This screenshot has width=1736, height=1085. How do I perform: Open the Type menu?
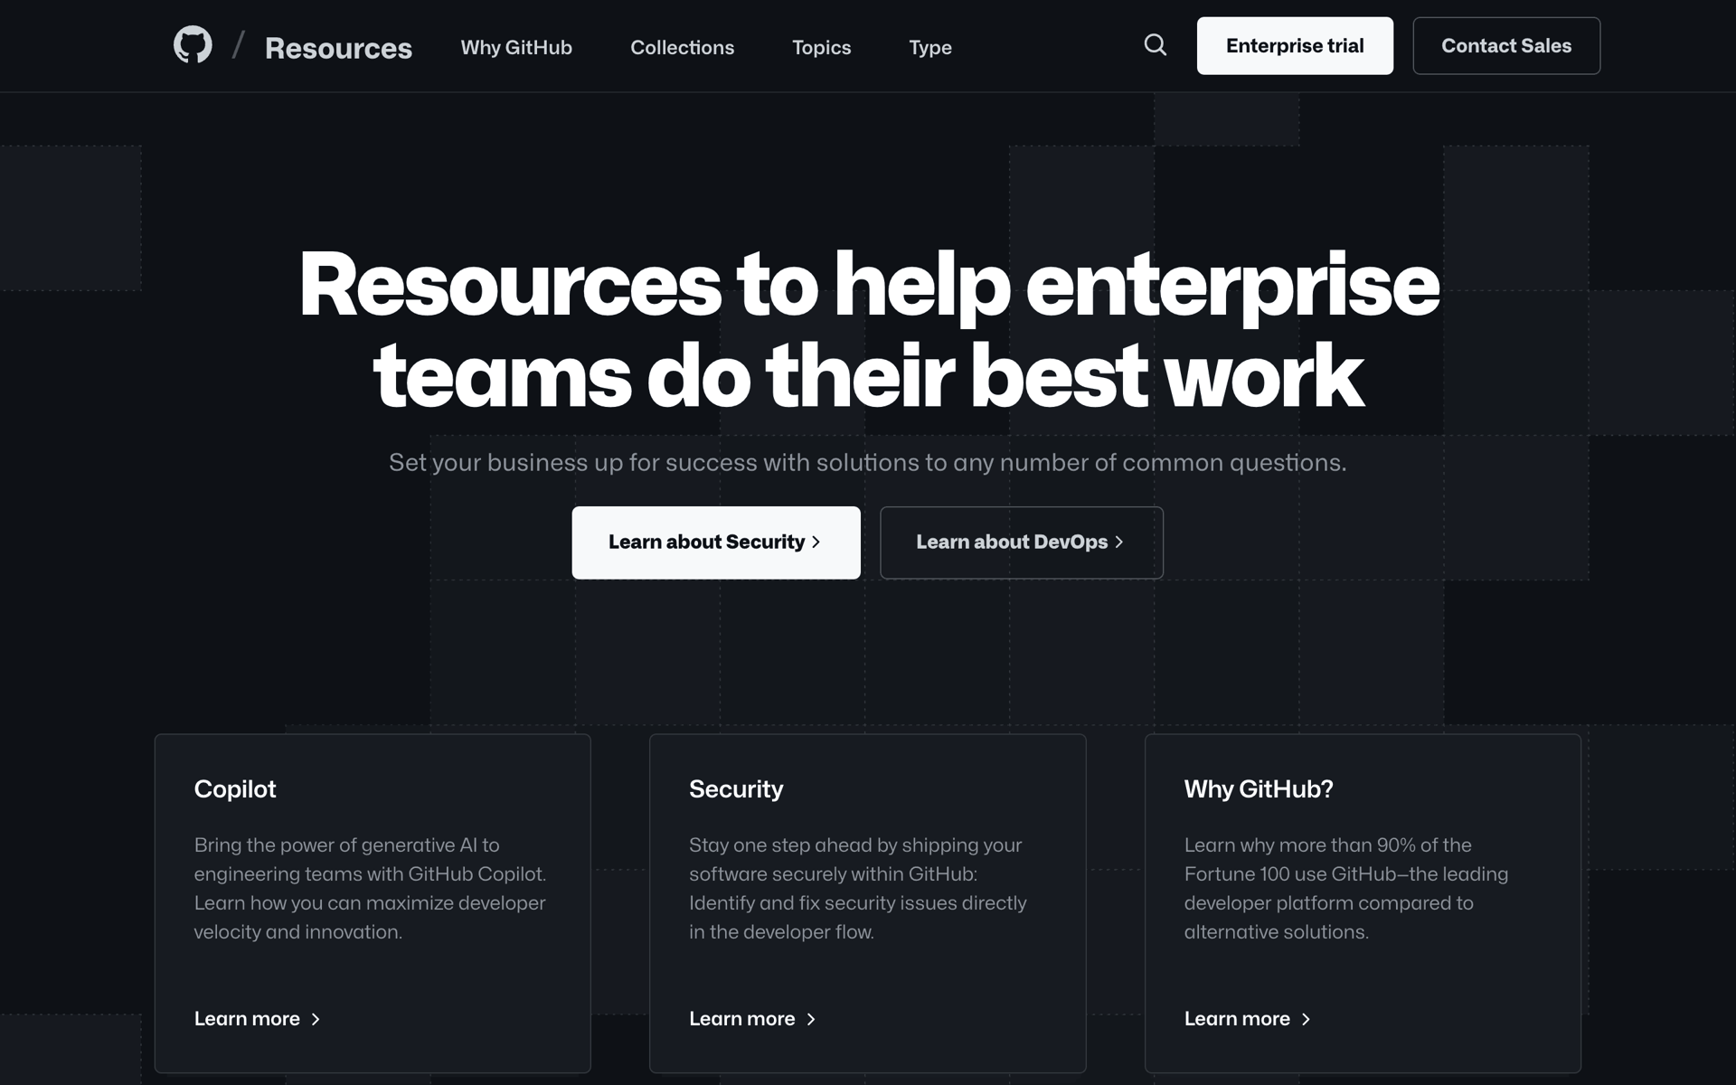coord(929,47)
